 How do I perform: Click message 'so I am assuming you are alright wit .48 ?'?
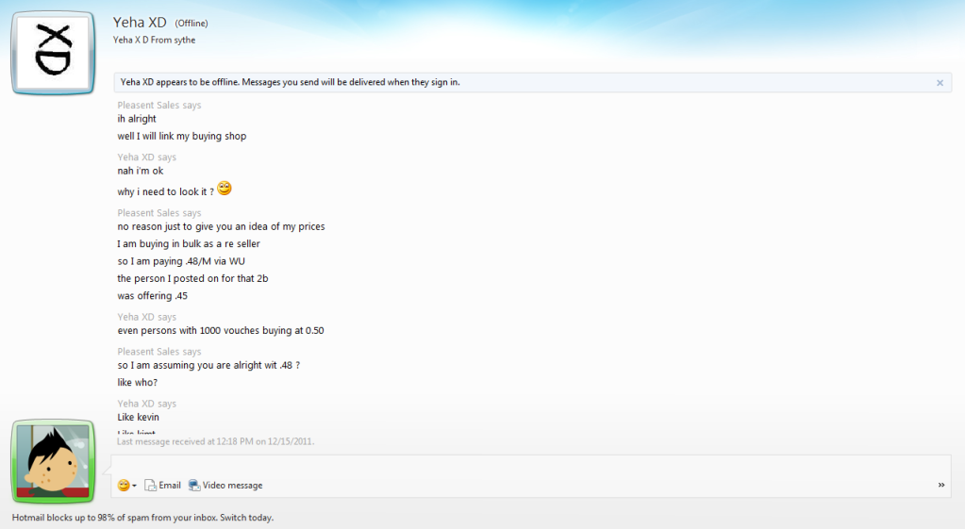coord(208,365)
